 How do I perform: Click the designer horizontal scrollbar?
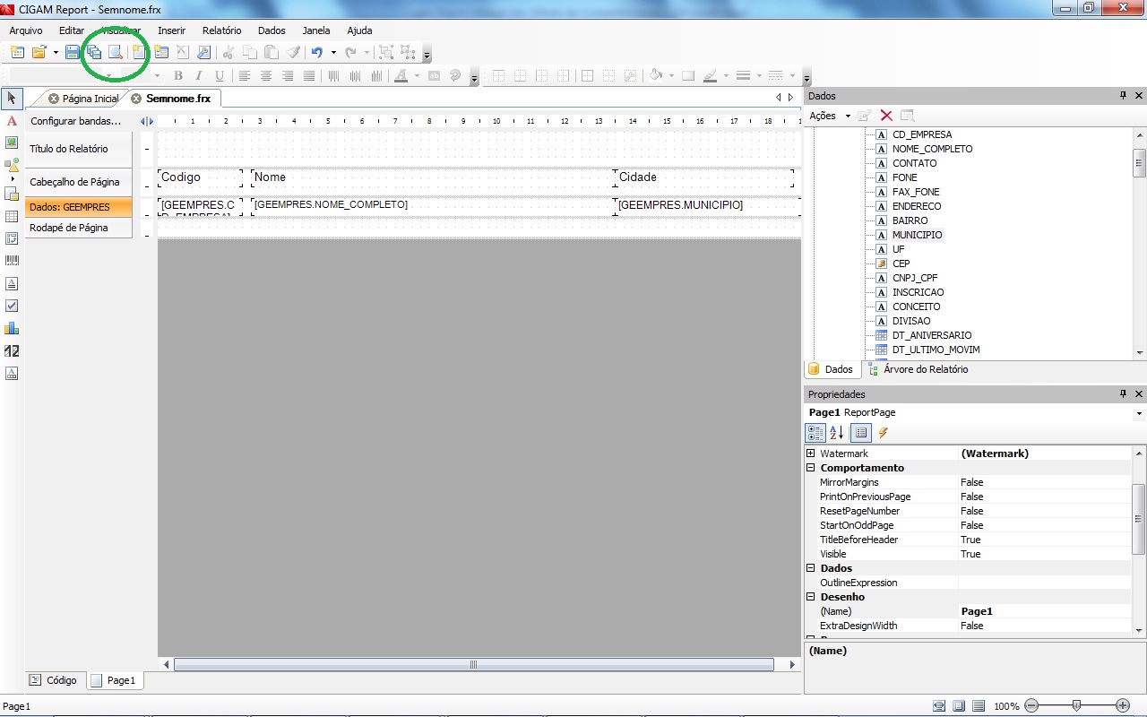(473, 665)
